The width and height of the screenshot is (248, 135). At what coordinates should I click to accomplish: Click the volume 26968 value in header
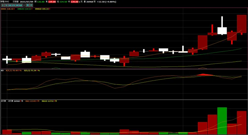(x=90, y=2)
